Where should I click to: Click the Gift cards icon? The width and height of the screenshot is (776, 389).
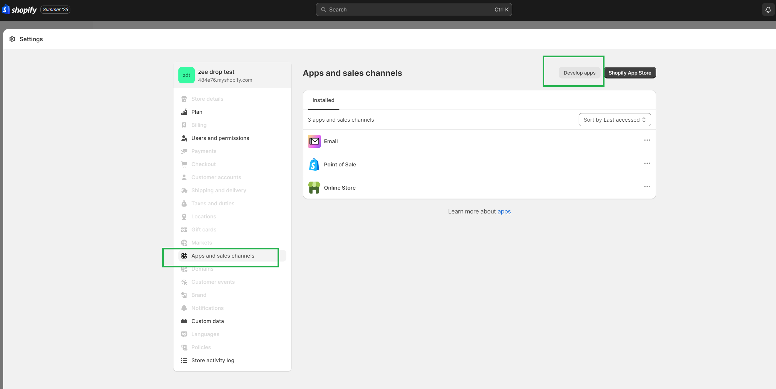184,230
